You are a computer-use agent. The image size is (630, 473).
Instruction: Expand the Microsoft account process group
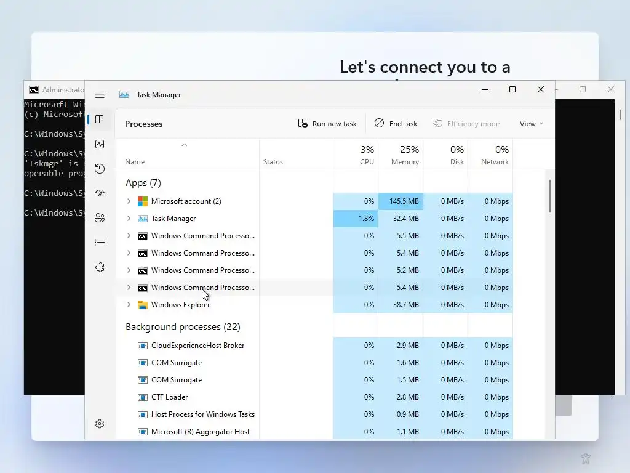click(129, 201)
